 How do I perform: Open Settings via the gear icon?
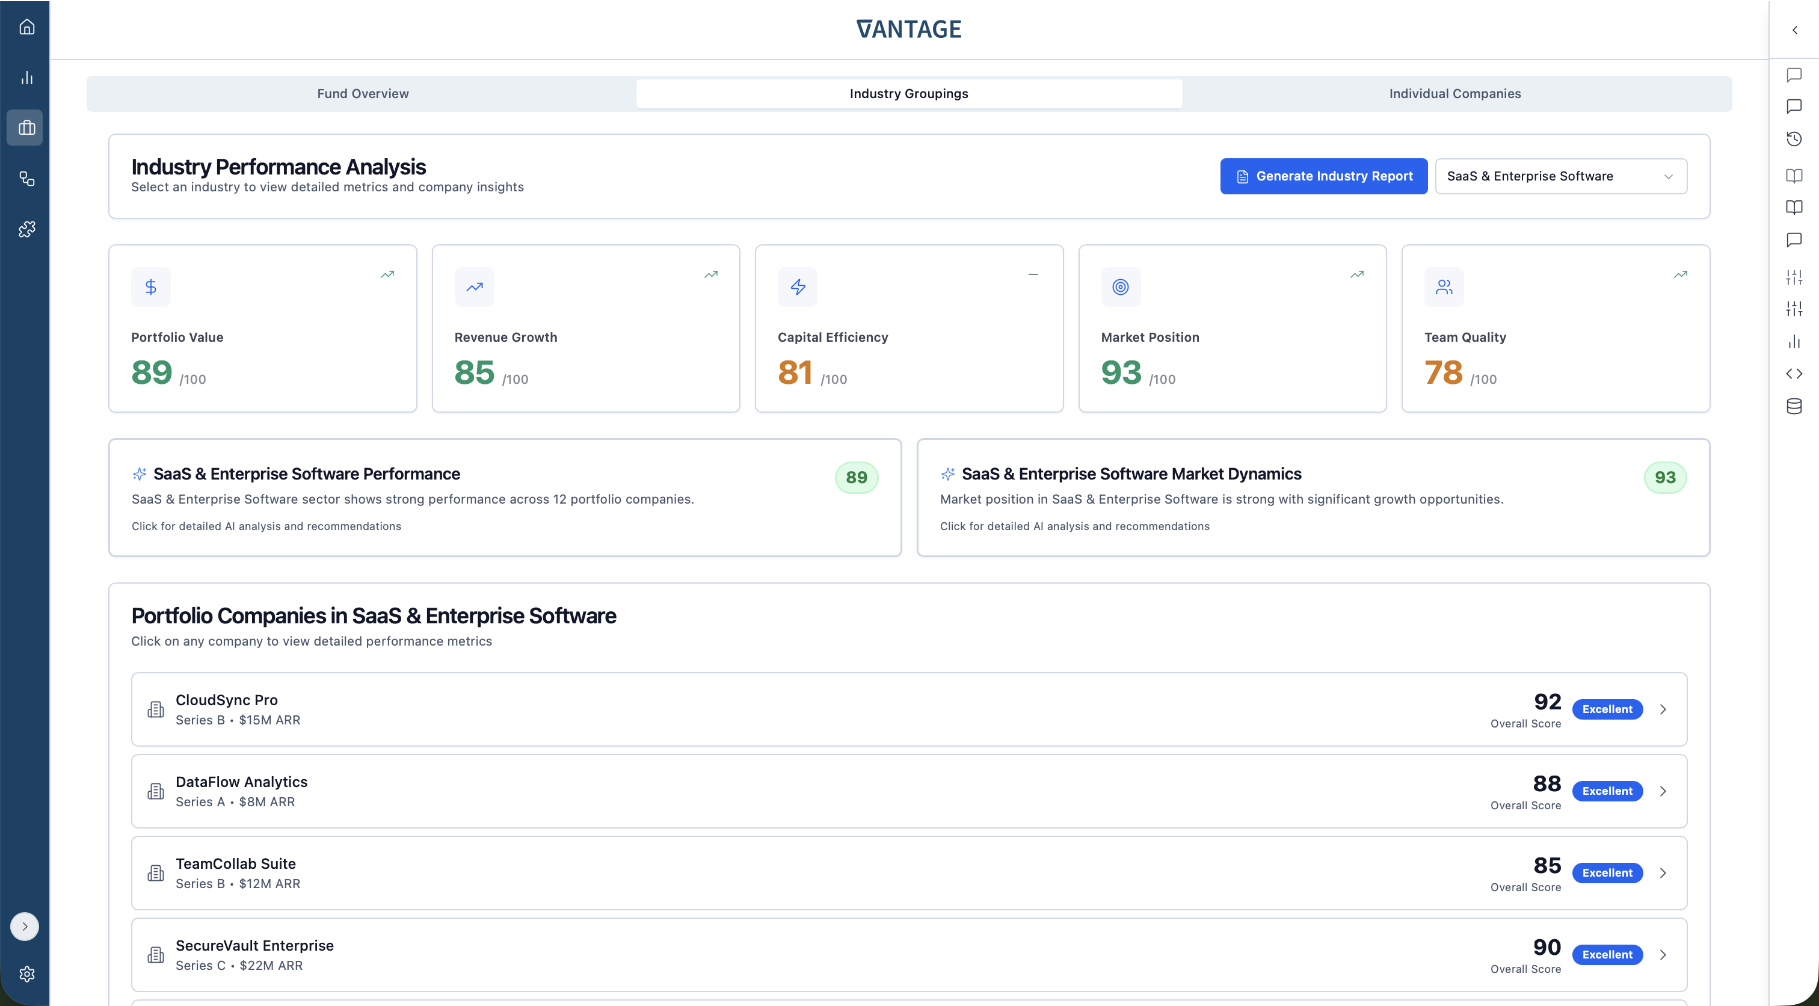pos(26,974)
